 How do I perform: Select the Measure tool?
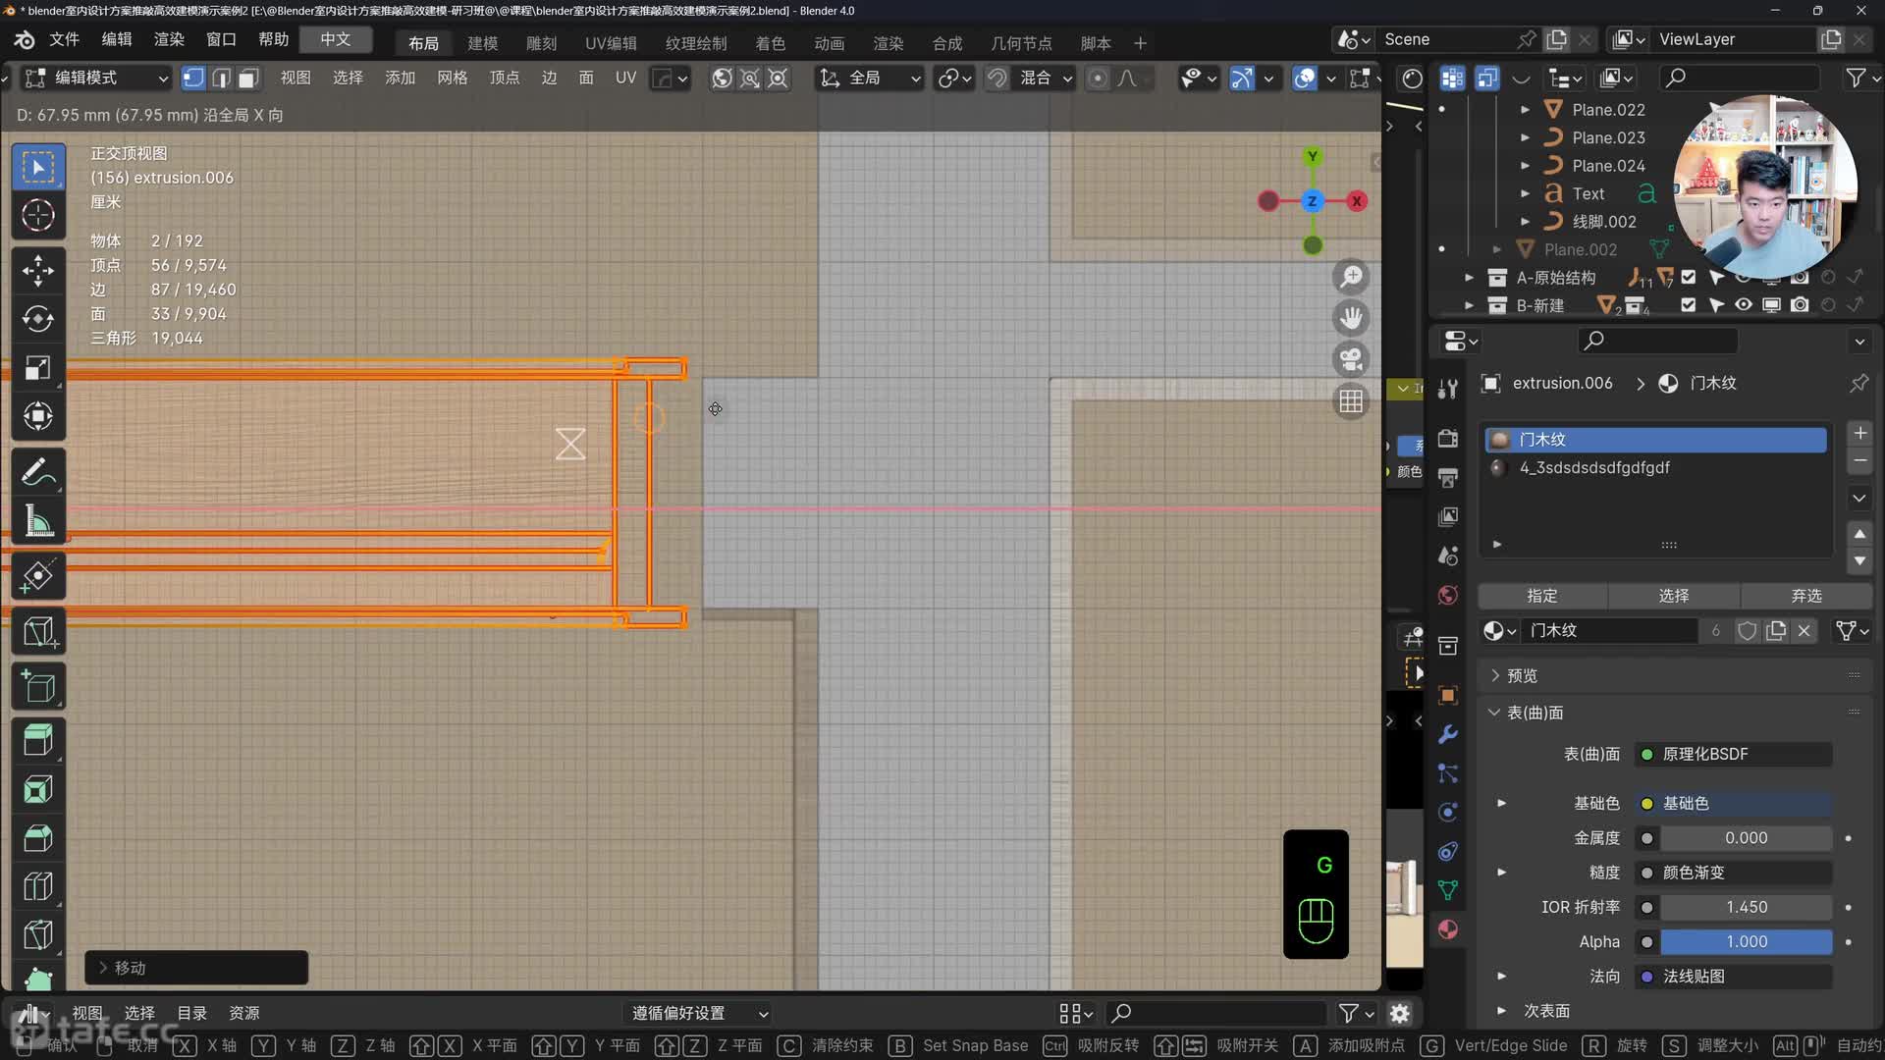pyautogui.click(x=38, y=522)
